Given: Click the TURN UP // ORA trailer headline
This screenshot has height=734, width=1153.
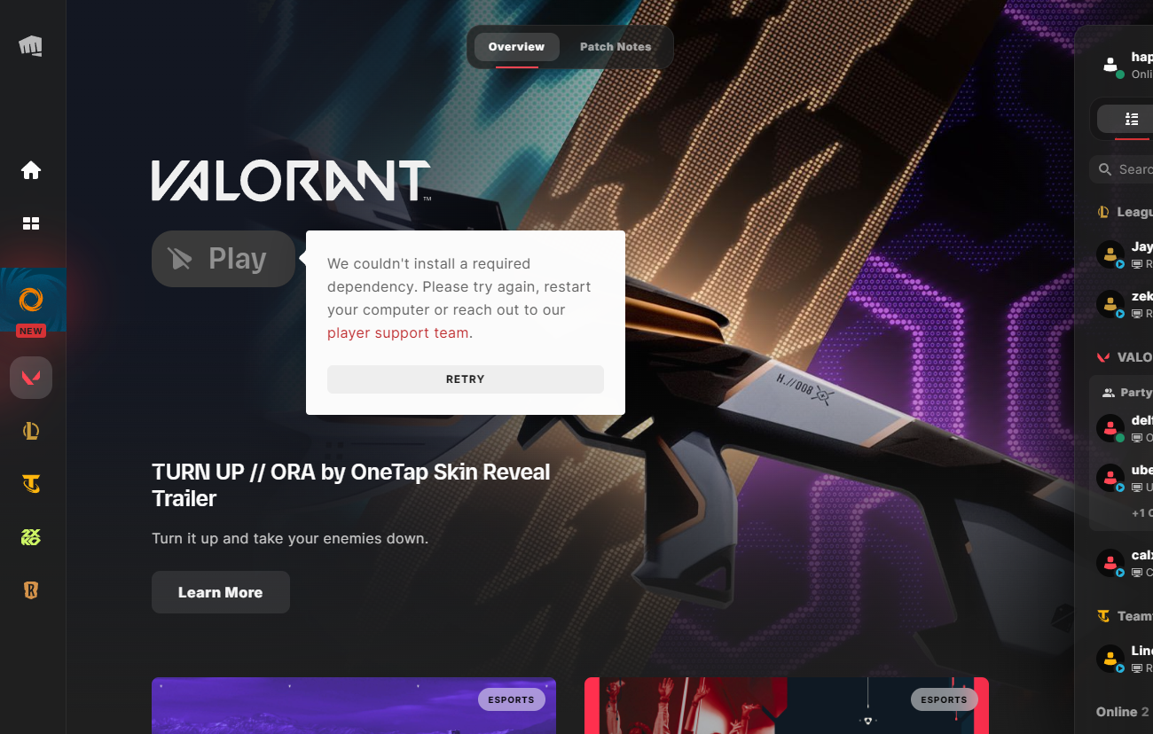Looking at the screenshot, I should tap(351, 485).
